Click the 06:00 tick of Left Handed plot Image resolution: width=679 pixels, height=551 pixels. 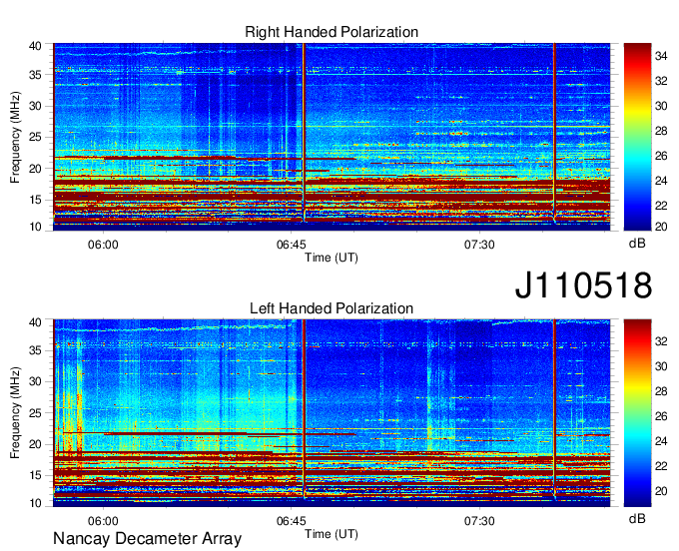point(103,521)
